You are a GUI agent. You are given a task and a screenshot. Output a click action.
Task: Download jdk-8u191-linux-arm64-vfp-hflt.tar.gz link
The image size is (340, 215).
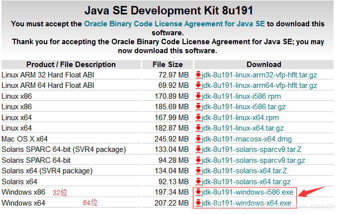pos(259,85)
